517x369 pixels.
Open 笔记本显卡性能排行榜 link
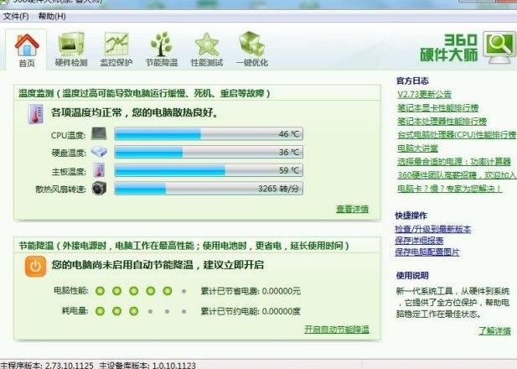click(438, 108)
